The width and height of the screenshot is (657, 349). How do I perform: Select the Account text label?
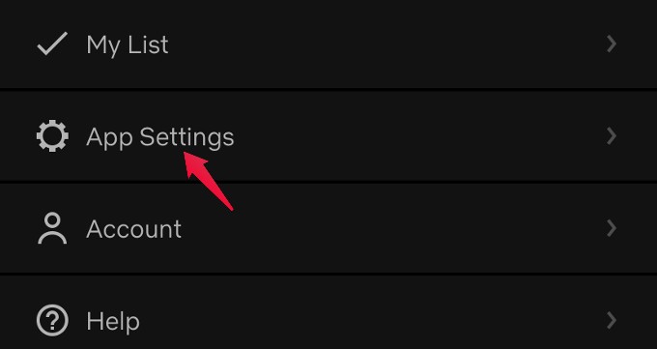click(133, 229)
